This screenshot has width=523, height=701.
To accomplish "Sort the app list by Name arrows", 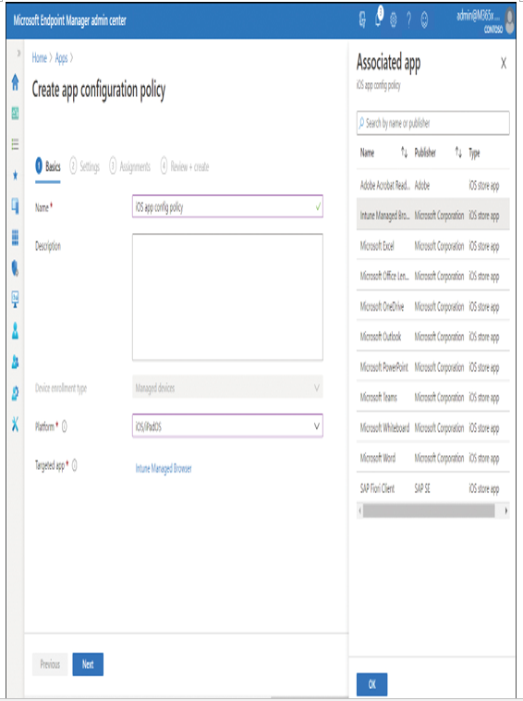I will (404, 153).
